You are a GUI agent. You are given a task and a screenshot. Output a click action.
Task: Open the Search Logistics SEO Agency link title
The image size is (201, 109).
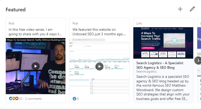(159, 65)
